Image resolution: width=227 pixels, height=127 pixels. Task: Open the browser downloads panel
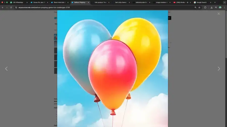(x=211, y=8)
